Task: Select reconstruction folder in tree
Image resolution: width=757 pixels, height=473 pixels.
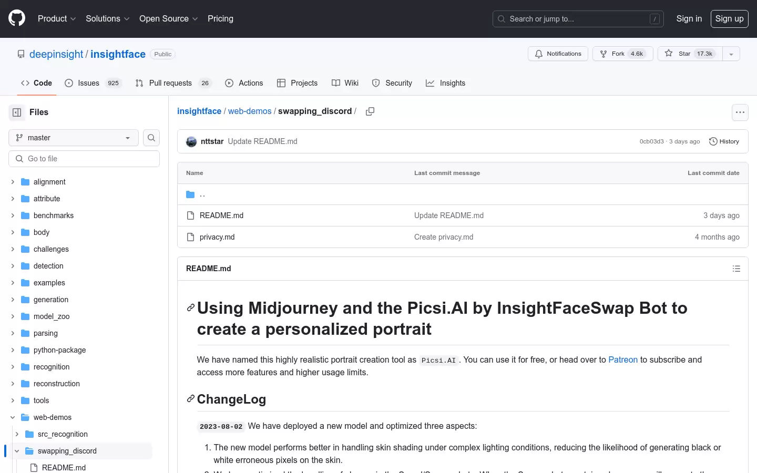Action: (x=57, y=384)
